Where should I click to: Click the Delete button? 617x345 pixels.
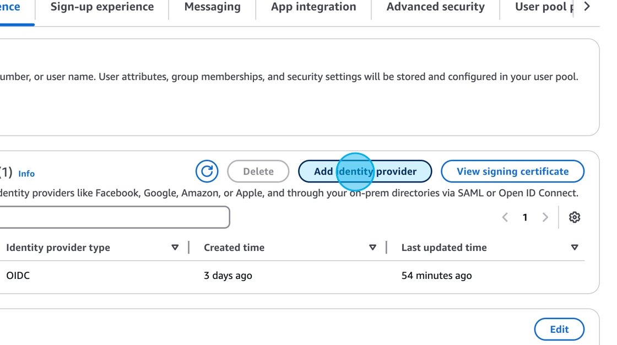pos(258,171)
